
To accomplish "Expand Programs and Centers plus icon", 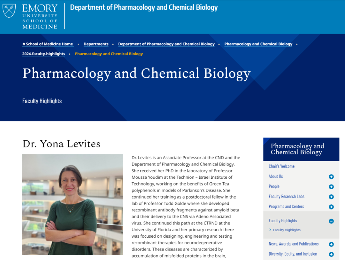I will (x=331, y=207).
